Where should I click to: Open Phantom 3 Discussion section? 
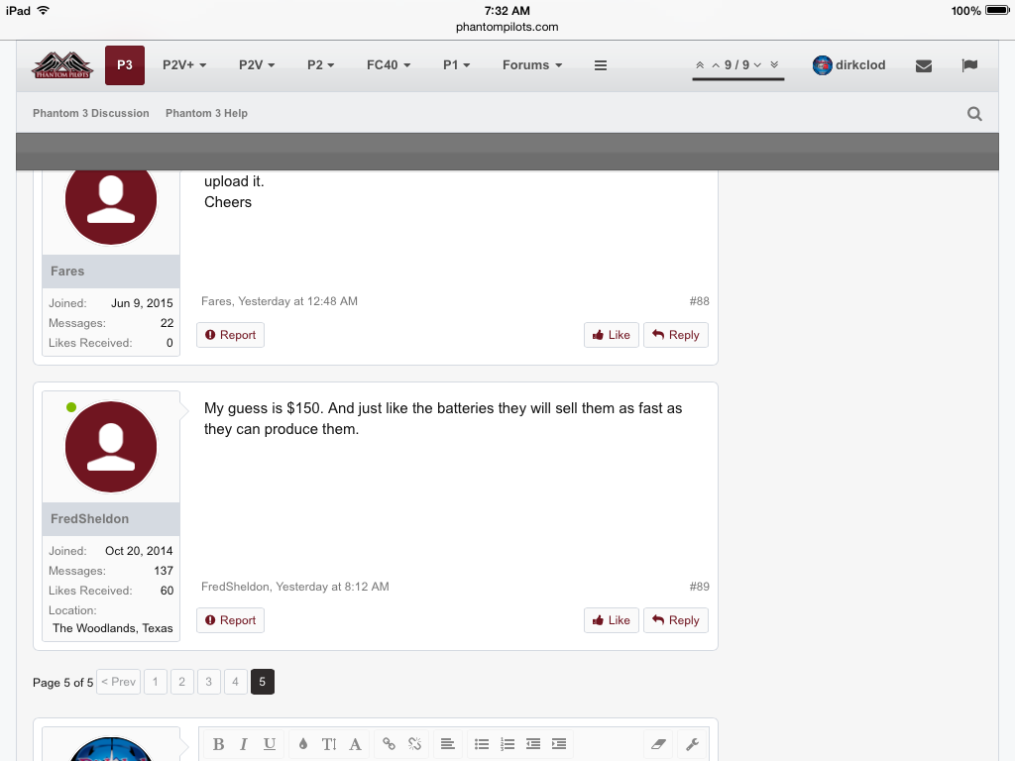pyautogui.click(x=90, y=113)
